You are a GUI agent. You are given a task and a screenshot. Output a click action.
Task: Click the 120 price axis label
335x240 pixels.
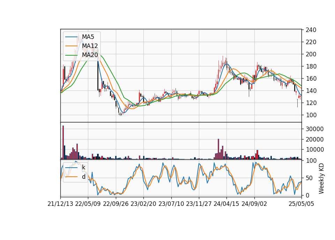tap(311, 103)
